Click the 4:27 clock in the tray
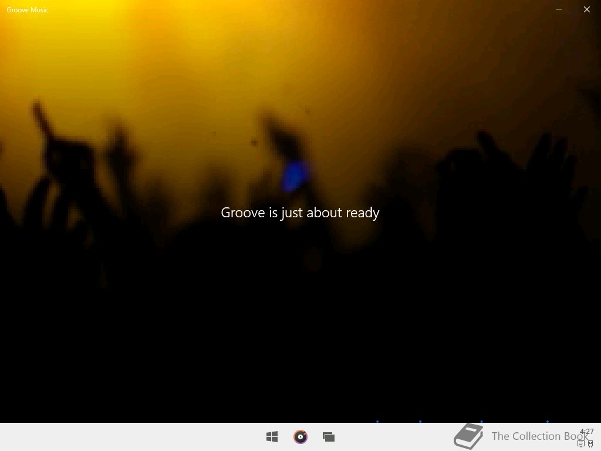The height and width of the screenshot is (451, 601). click(587, 432)
